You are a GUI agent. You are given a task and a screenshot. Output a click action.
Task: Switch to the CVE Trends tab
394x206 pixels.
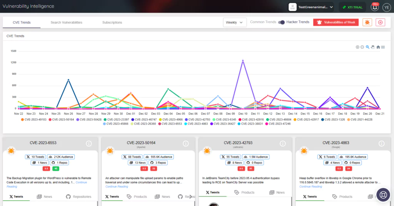click(x=22, y=22)
